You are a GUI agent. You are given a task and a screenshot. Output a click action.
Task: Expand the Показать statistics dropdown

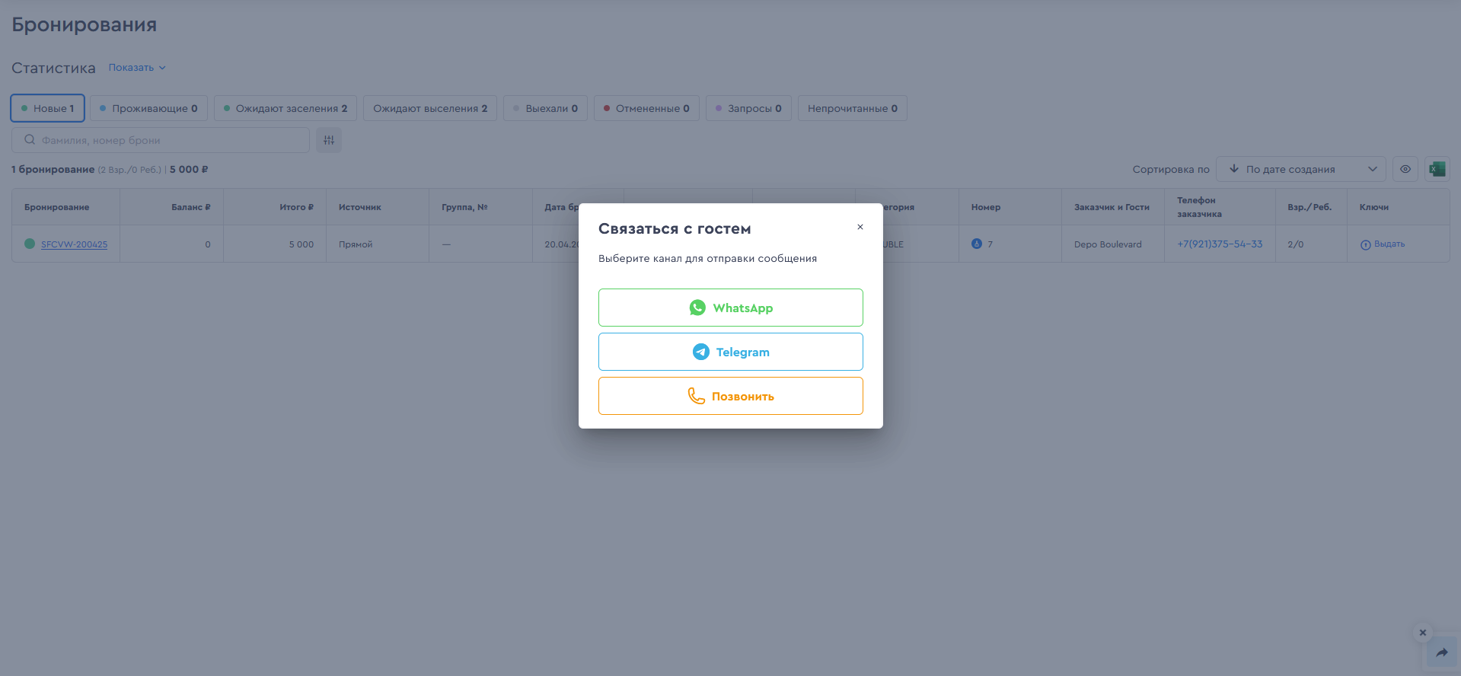point(137,68)
